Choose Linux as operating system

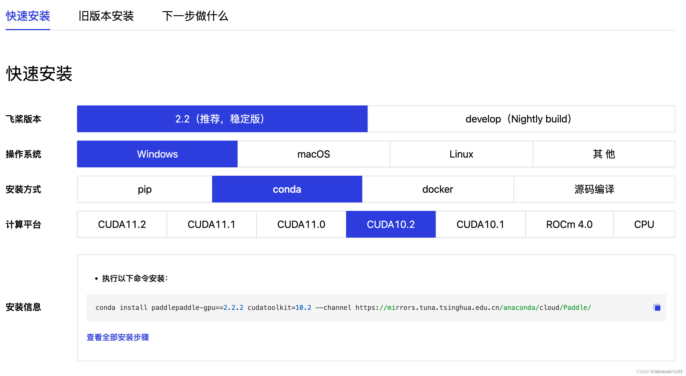(x=461, y=154)
